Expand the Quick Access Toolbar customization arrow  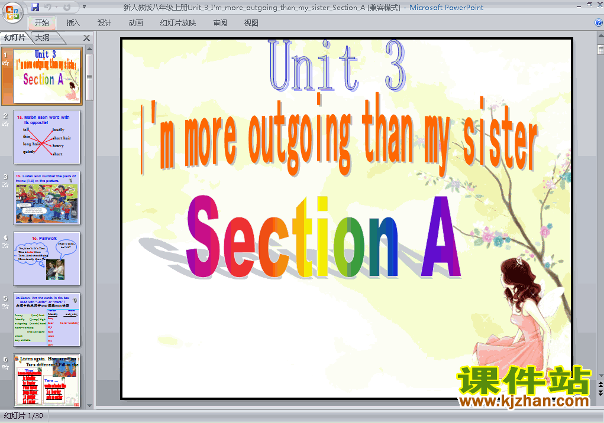84,7
